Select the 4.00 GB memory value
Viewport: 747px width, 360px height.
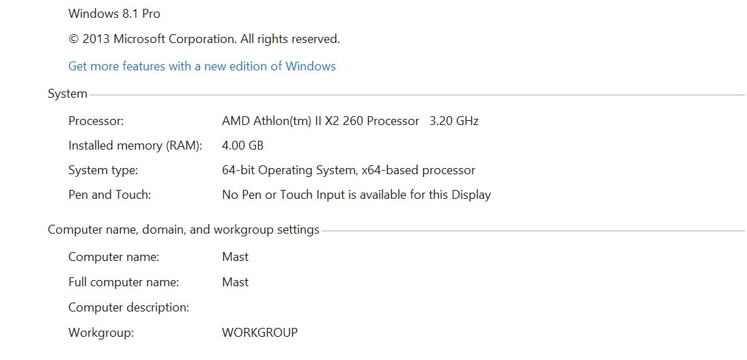pyautogui.click(x=242, y=146)
